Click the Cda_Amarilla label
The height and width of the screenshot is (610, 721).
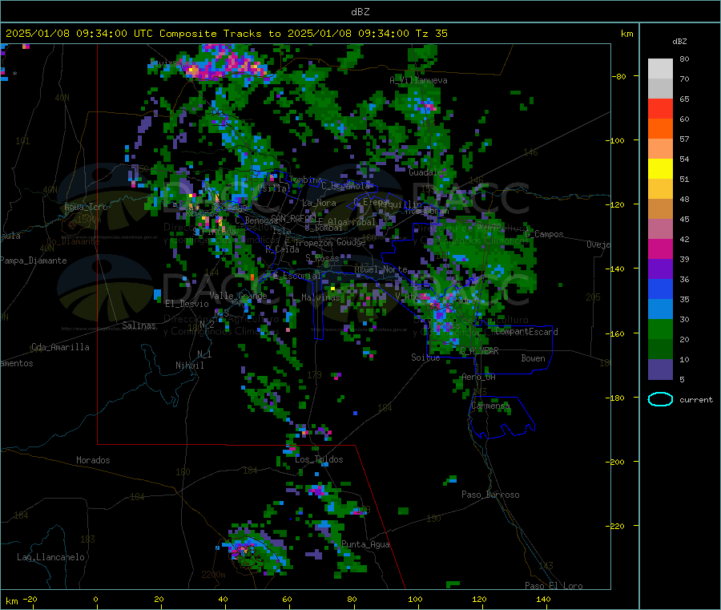(x=60, y=347)
